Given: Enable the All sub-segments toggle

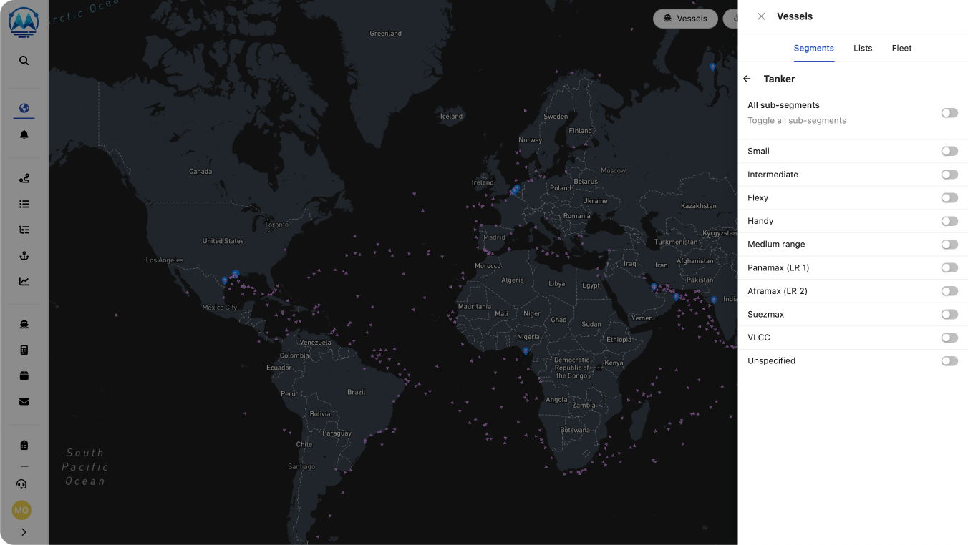Looking at the screenshot, I should click(949, 112).
